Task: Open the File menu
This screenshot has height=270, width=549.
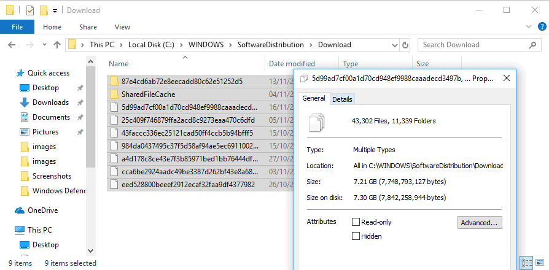Action: [x=17, y=27]
